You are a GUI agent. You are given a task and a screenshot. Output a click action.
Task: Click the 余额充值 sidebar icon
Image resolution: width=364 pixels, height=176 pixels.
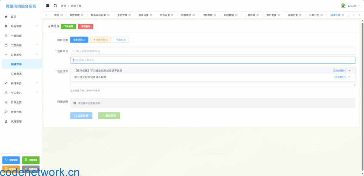pyautogui.click(x=6, y=112)
